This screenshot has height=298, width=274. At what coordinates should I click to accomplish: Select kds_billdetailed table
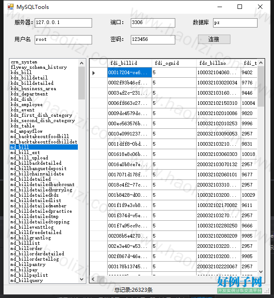(x=44, y=83)
